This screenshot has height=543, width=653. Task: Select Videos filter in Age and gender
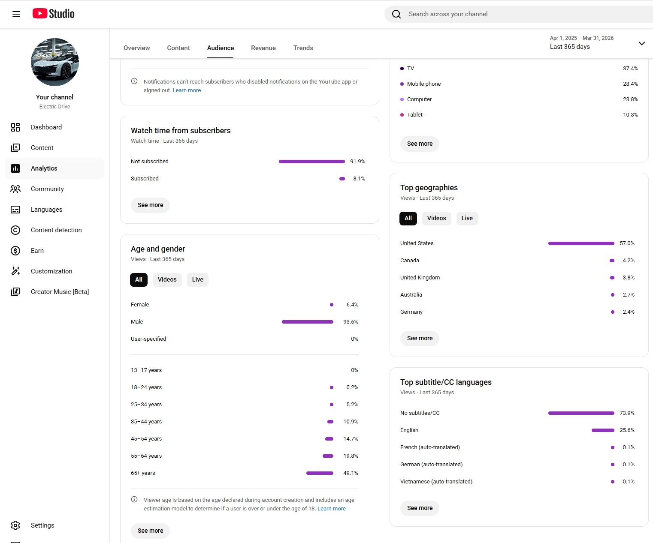167,279
